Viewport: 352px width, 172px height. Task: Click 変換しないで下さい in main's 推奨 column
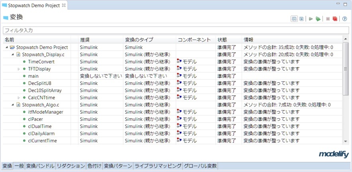101,76
